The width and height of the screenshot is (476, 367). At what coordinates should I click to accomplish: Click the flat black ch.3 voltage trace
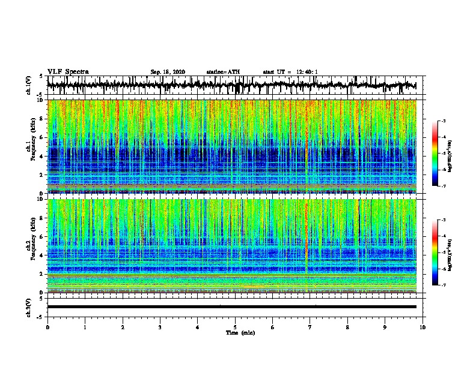[x=232, y=307]
